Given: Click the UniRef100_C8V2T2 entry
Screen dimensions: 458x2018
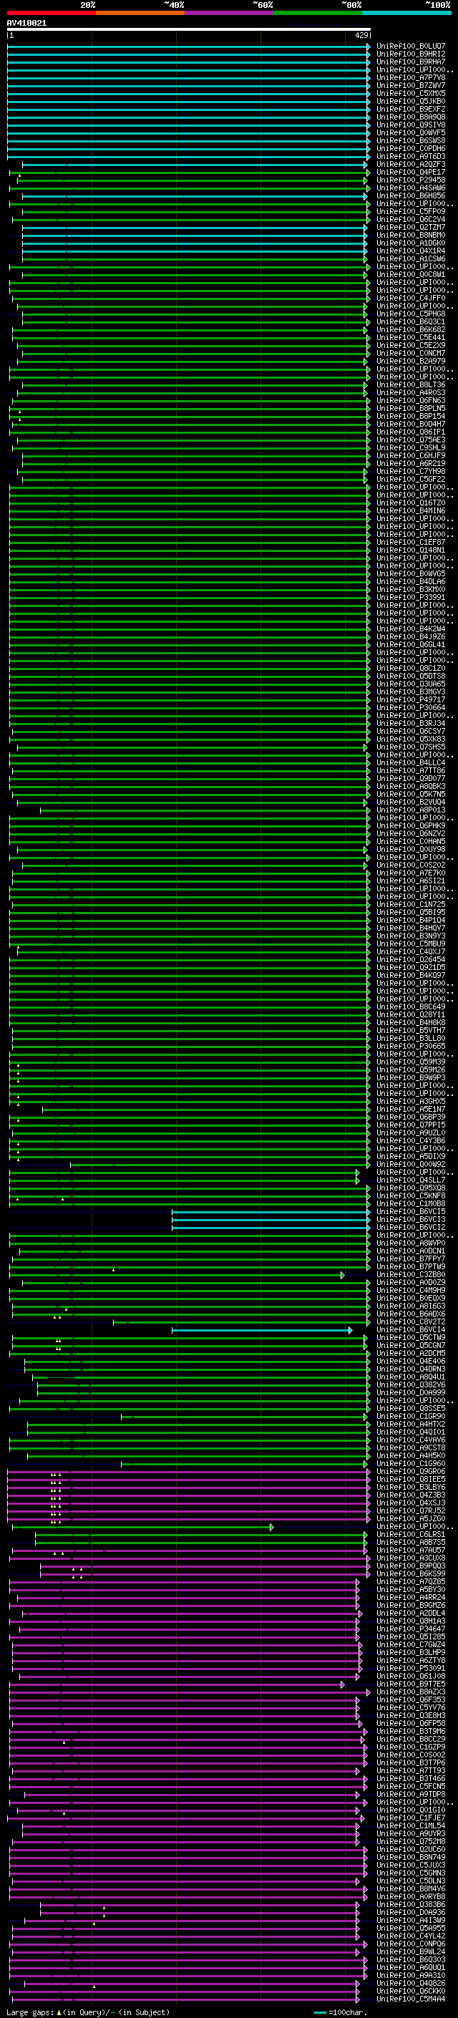Looking at the screenshot, I should coord(411,1321).
